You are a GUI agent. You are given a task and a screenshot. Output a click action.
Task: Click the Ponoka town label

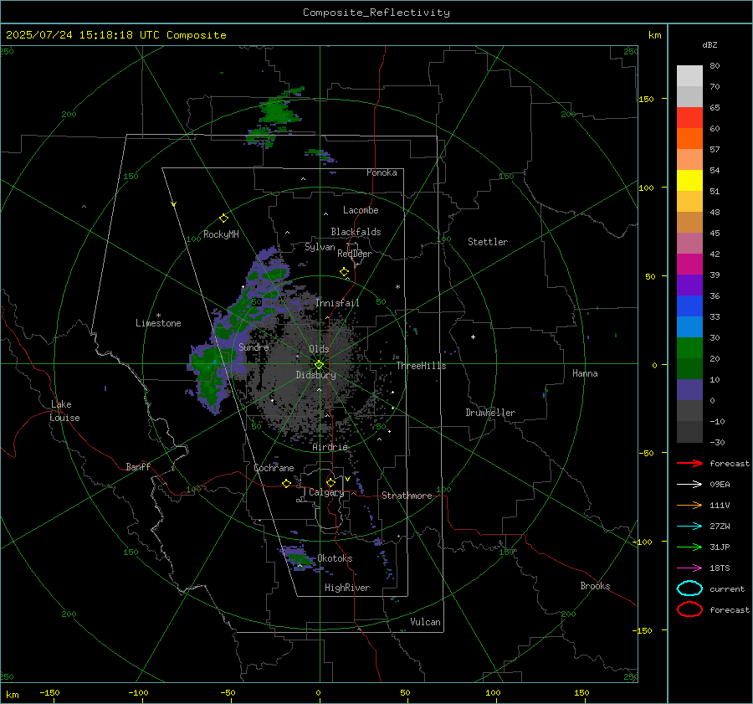pyautogui.click(x=382, y=172)
